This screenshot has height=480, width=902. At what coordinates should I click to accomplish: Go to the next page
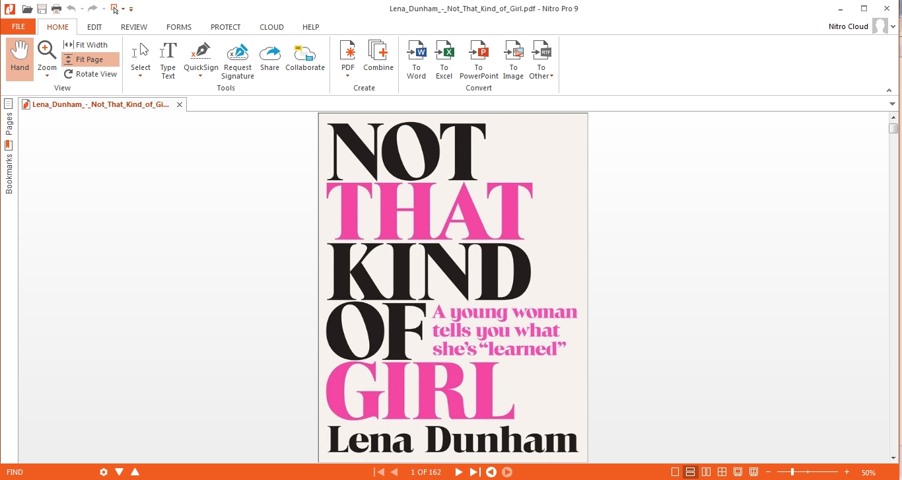point(459,472)
